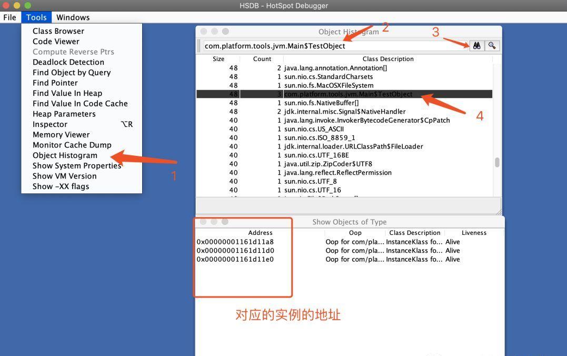This screenshot has height=356, width=567.
Task: Click the Show Objects of Type title bar
Action: [x=350, y=222]
